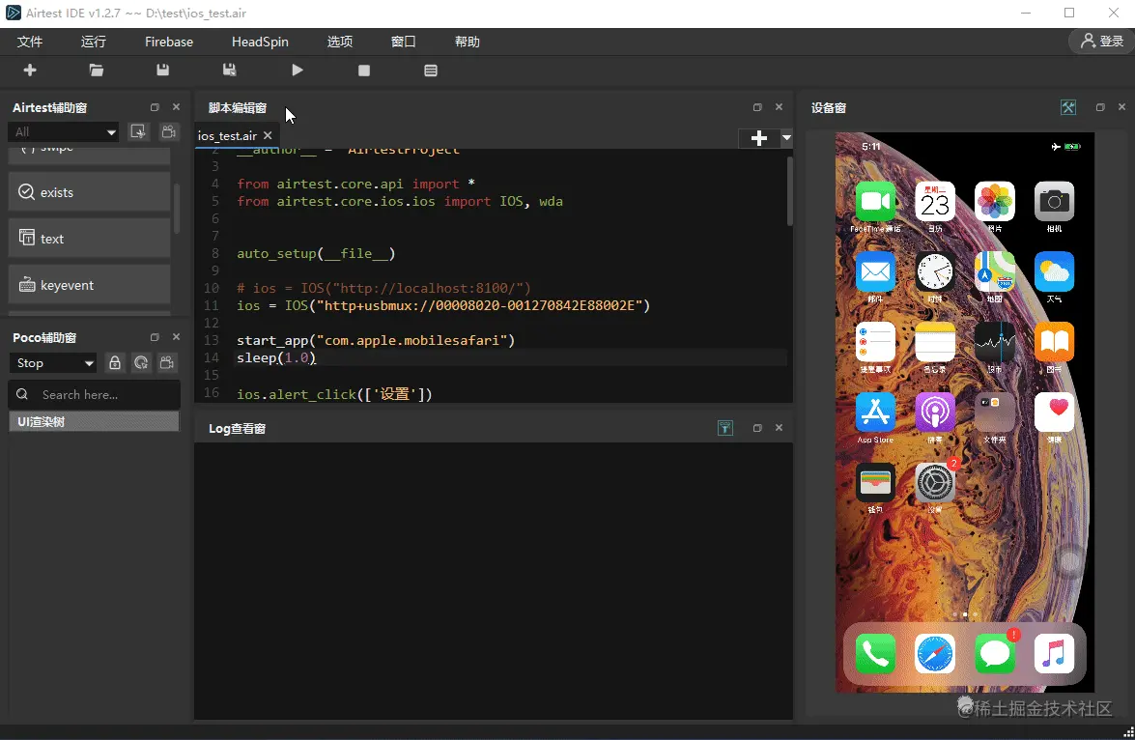Viewport: 1135px width, 740px height.
Task: Float the 脚本编辑窗 panel
Action: 757,107
